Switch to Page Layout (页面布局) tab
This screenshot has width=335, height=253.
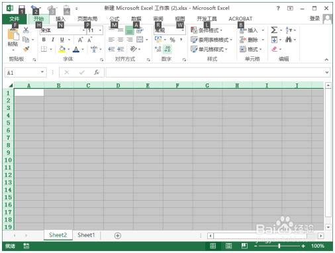point(87,19)
